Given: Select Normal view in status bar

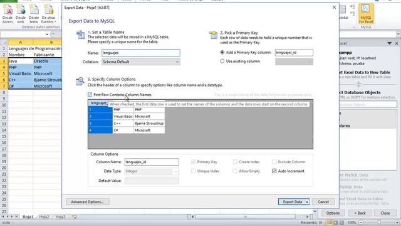Looking at the screenshot, I should pyautogui.click(x=330, y=223).
